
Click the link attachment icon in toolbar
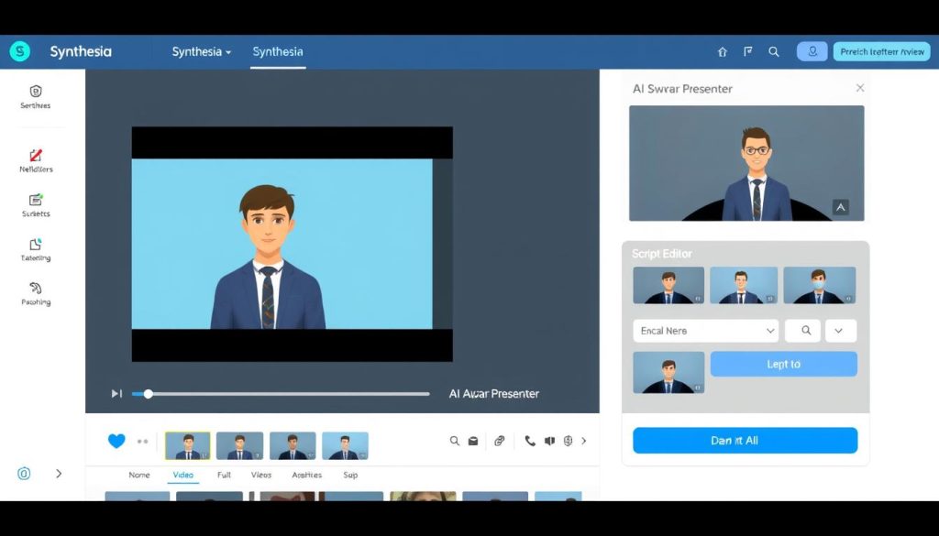[500, 441]
